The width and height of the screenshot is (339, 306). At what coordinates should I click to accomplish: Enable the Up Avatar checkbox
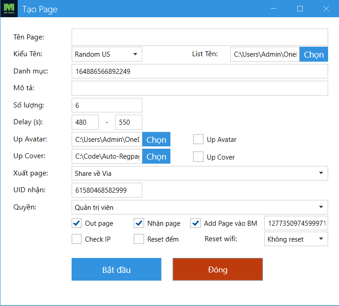pyautogui.click(x=198, y=139)
